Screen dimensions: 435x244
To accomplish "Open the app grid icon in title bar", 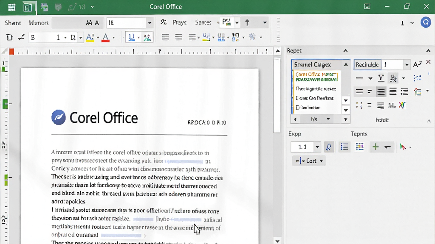I will click(x=11, y=7).
